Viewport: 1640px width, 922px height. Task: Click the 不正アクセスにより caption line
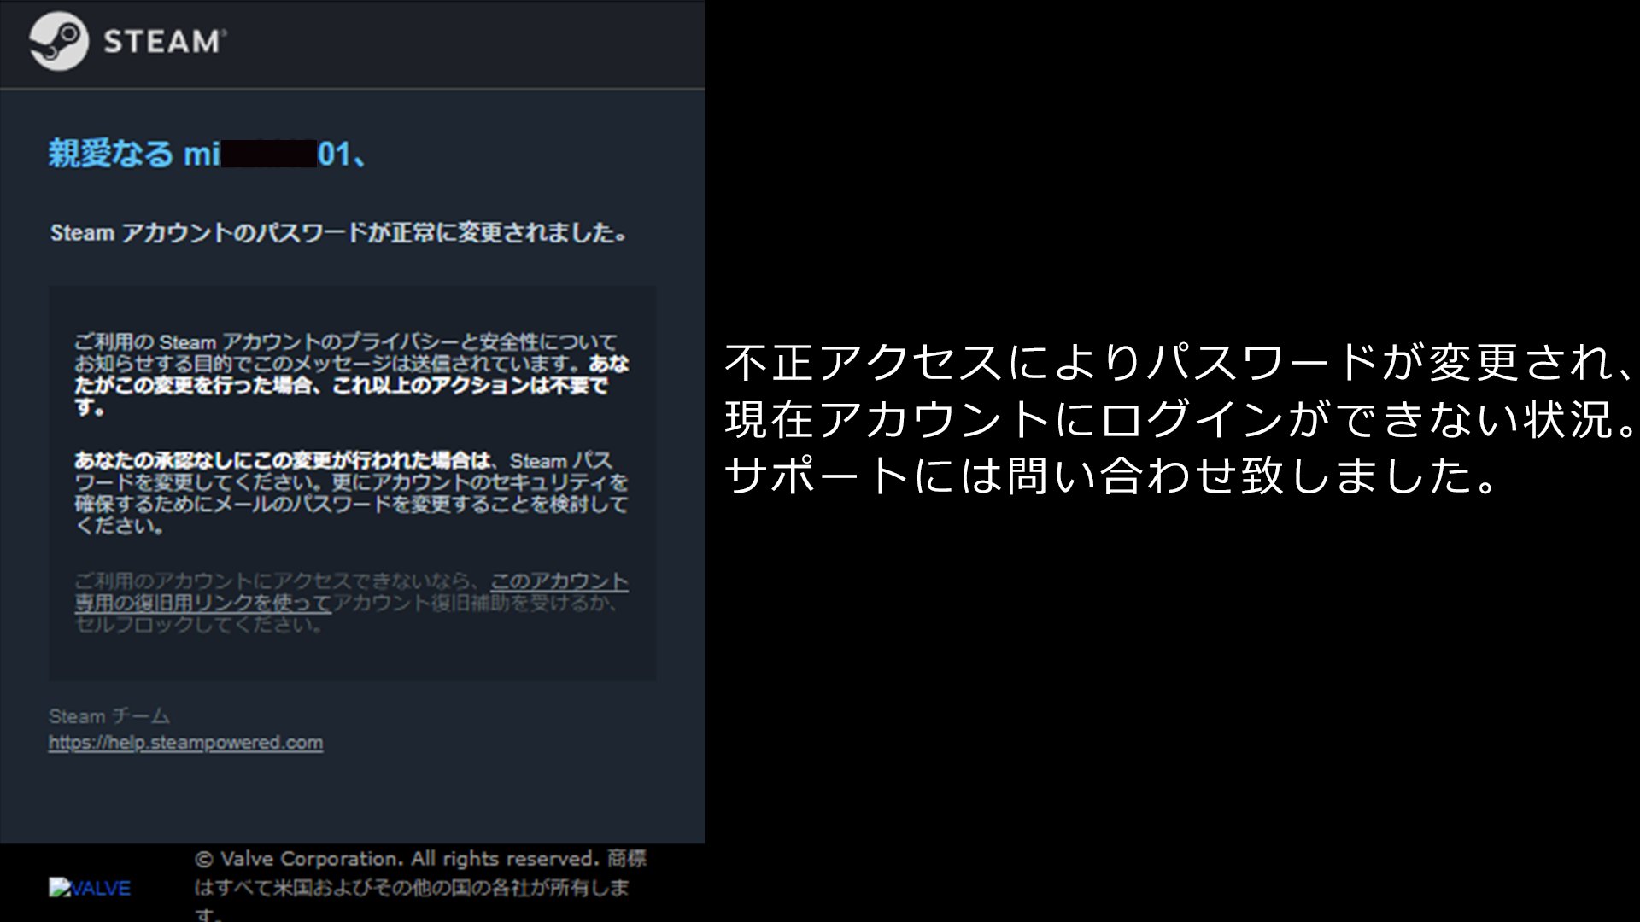tap(1179, 363)
